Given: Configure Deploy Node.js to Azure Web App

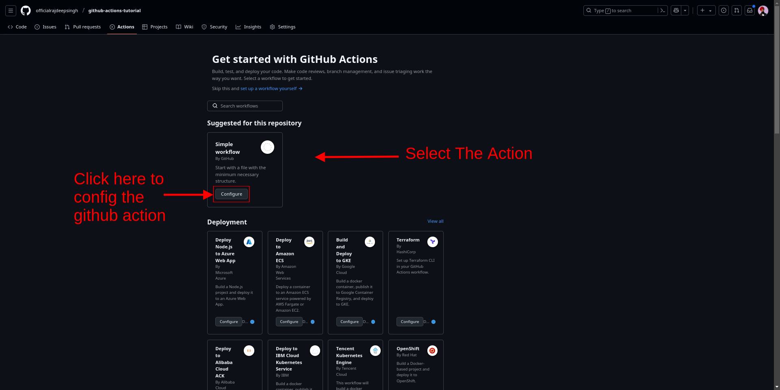Looking at the screenshot, I should [x=229, y=322].
